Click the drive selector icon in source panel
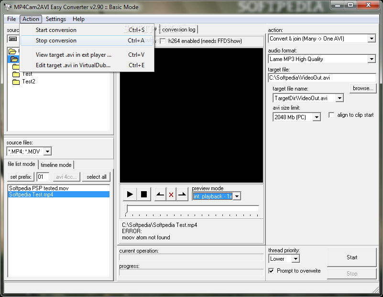The width and height of the screenshot is (383, 297). [x=13, y=39]
